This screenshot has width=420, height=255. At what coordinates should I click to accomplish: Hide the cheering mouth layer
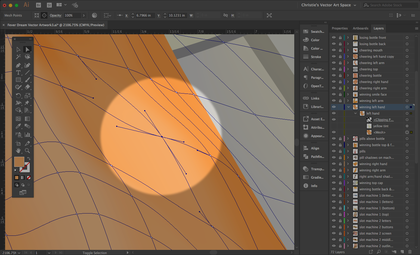(x=334, y=50)
